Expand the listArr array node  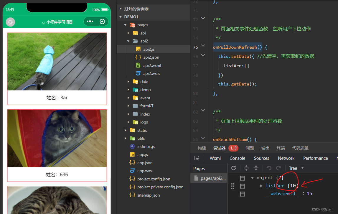click(x=261, y=186)
